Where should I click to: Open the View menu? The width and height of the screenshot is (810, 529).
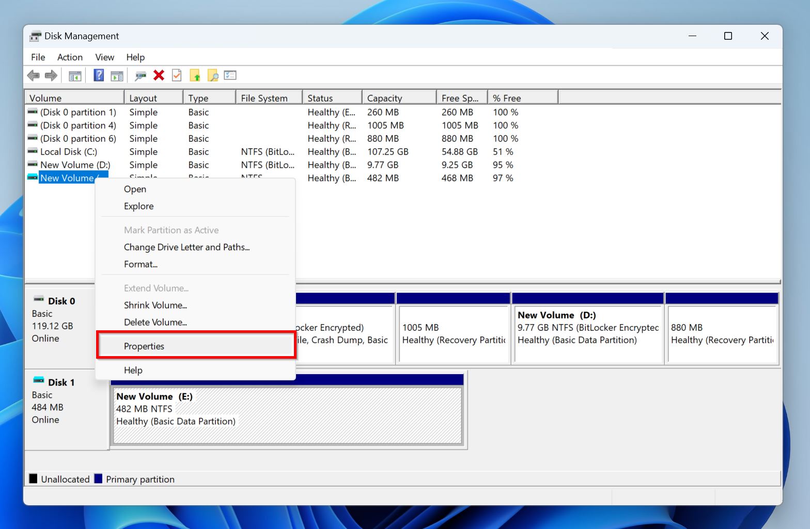[x=105, y=57]
